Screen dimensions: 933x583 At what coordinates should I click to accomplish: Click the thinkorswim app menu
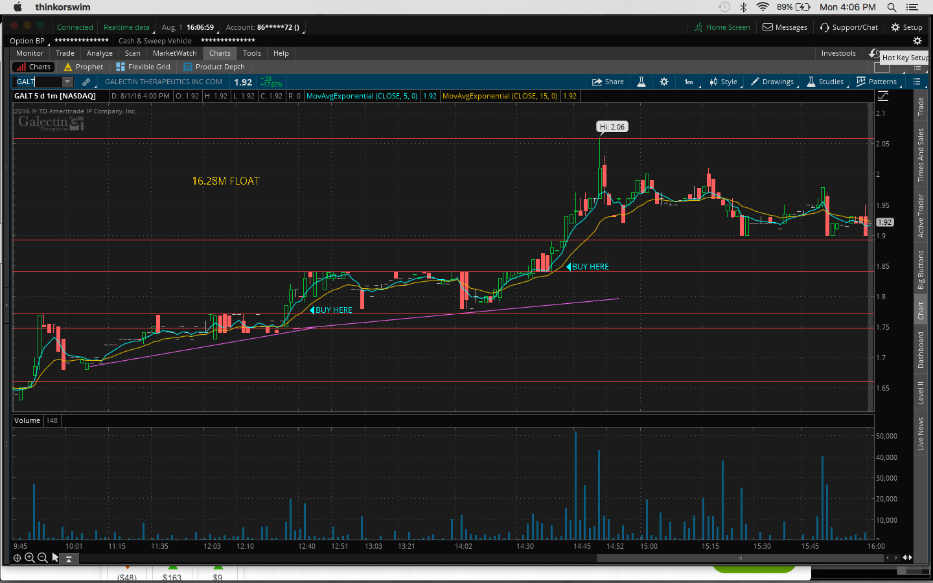pos(63,7)
